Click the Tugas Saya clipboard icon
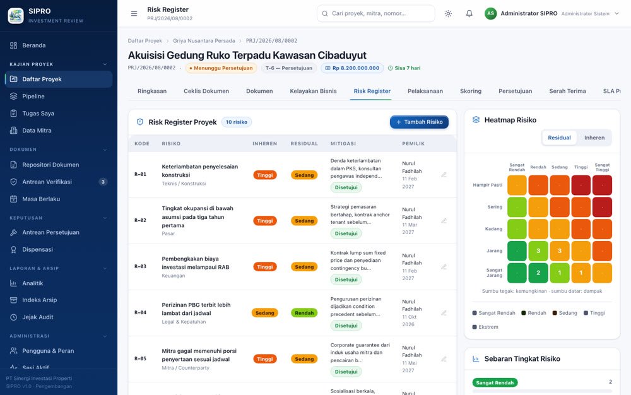Screen dimensions: 631x395 (x=14, y=114)
